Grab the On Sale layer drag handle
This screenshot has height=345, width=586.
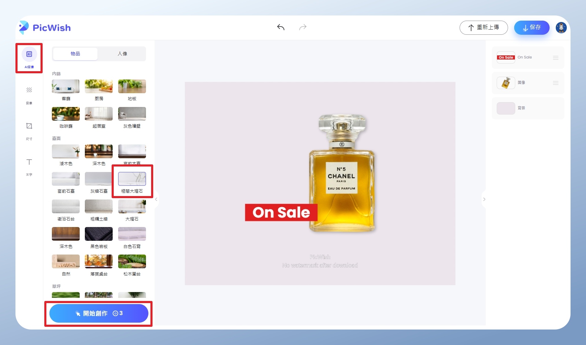pyautogui.click(x=555, y=58)
